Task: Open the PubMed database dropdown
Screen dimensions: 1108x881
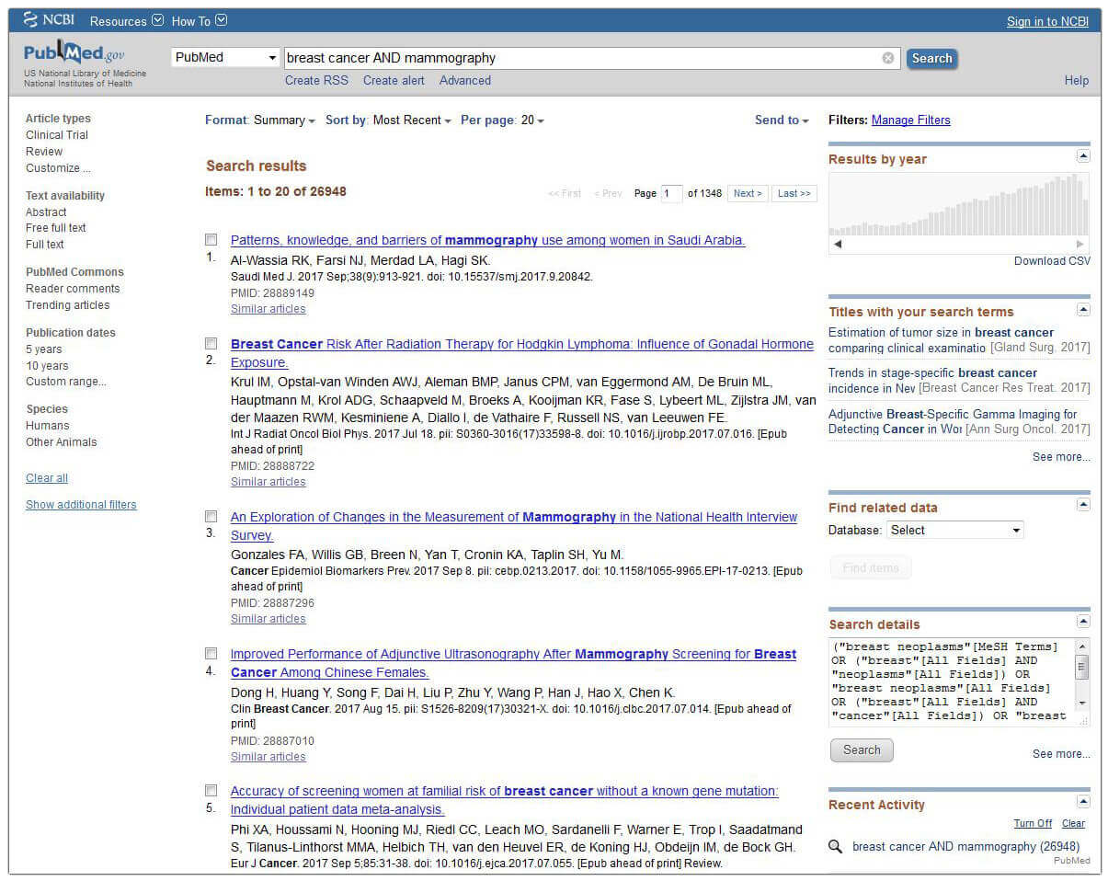Action: (x=225, y=58)
